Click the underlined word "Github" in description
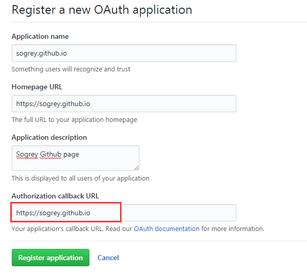 pos(52,154)
